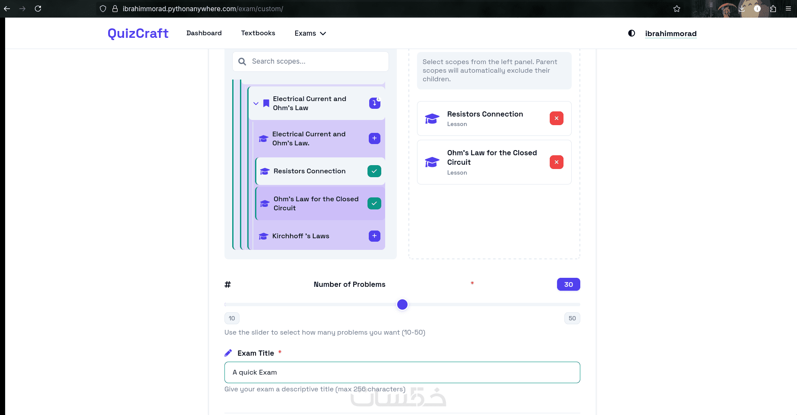Click the minimum value label 10
This screenshot has width=797, height=415.
click(x=232, y=318)
